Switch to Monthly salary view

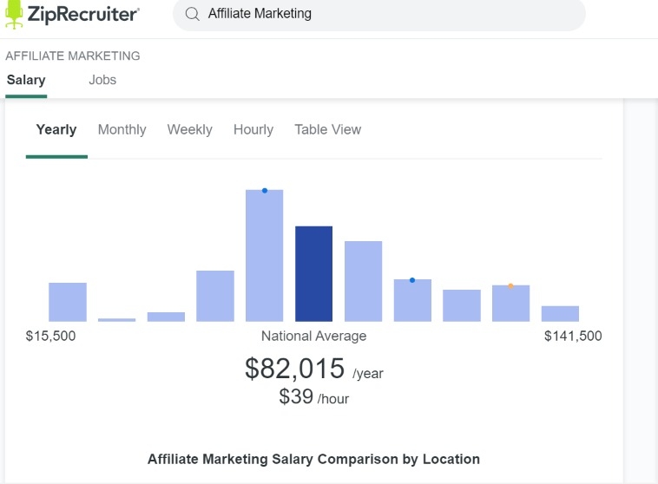pos(122,130)
